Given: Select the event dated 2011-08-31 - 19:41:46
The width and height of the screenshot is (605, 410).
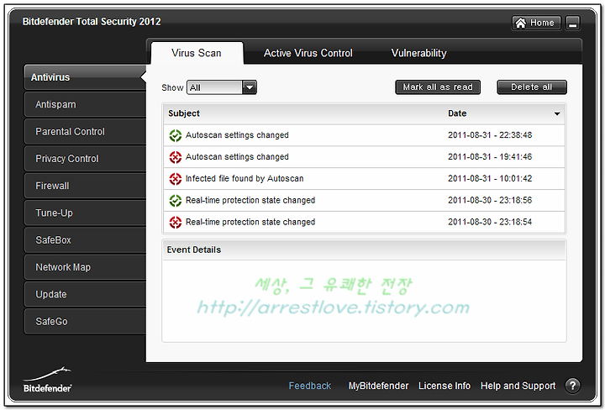Looking at the screenshot, I should [364, 157].
